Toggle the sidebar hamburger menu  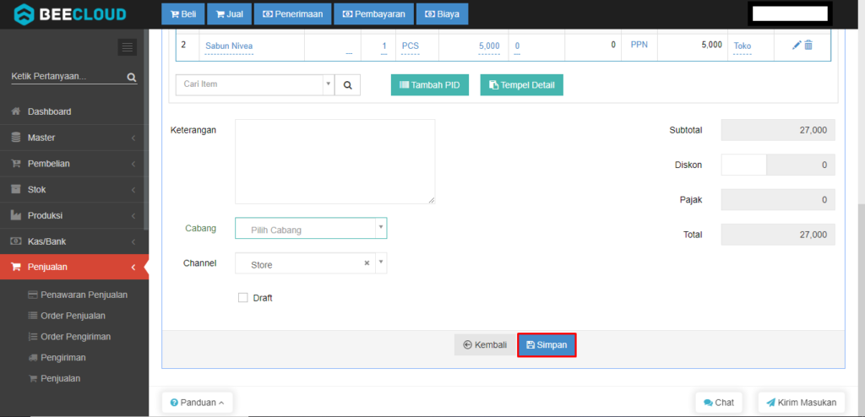(x=127, y=47)
